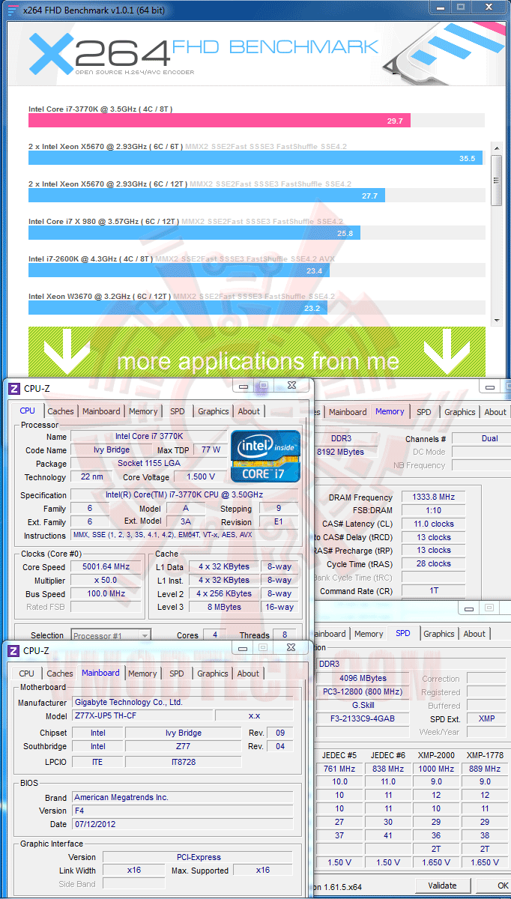Click the Manufacturer value 'Gigabyte Technology Co., Ltd.'
The image size is (511, 899).
point(183,703)
